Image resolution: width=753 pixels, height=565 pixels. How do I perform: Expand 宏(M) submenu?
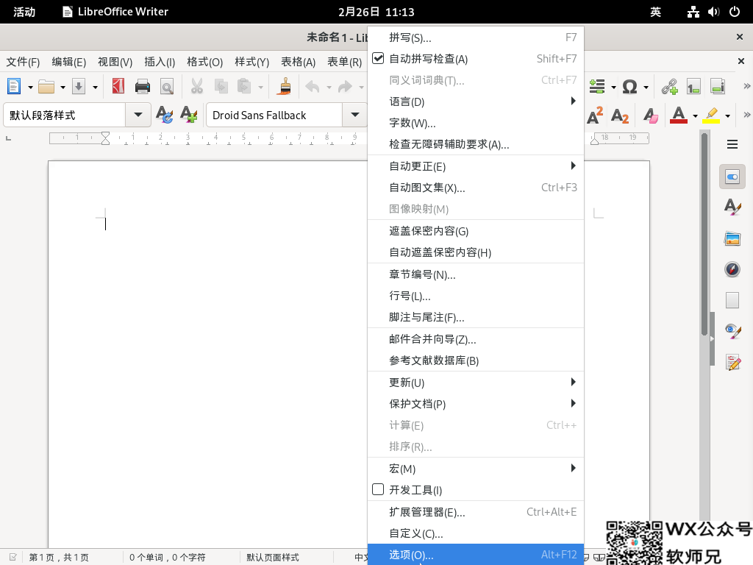tap(476, 469)
